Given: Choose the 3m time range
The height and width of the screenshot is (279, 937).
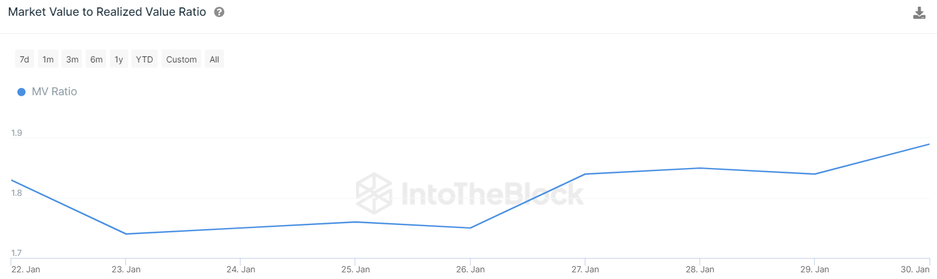Looking at the screenshot, I should [x=72, y=59].
